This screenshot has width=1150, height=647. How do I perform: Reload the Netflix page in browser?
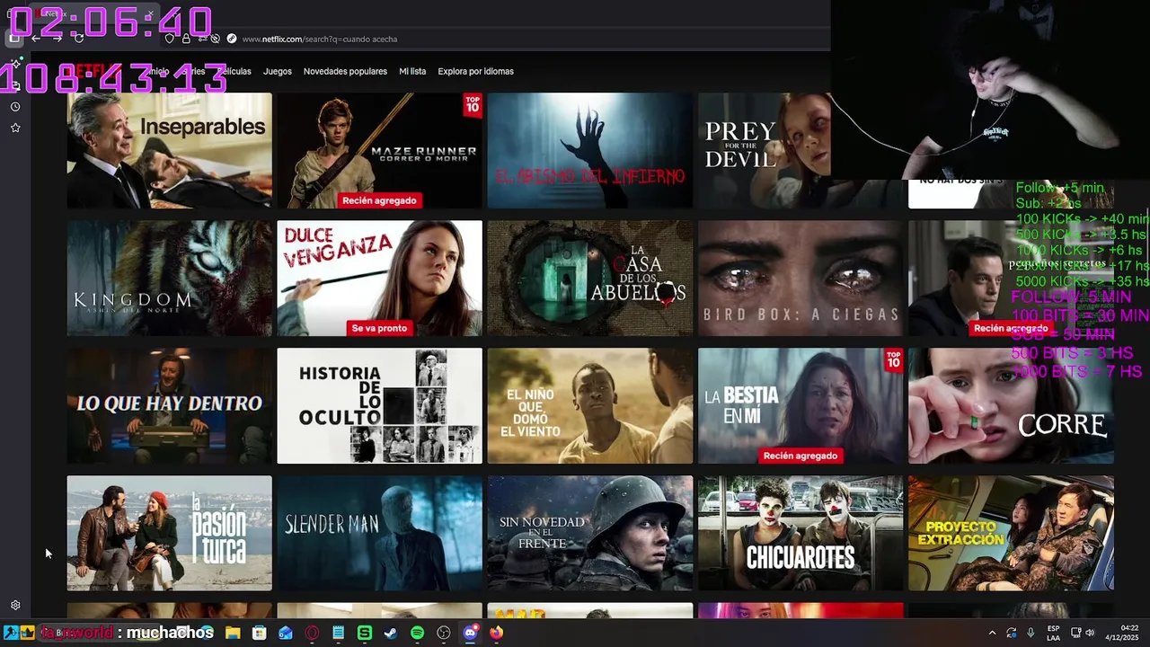pos(78,39)
